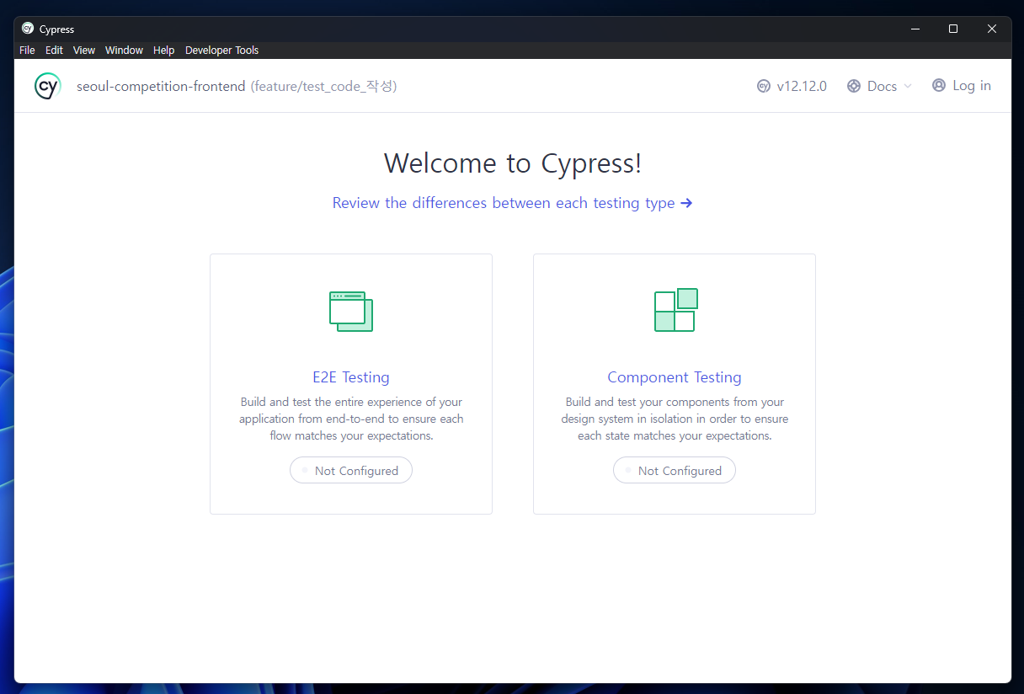Click the Welcome to Cypress! heading
The height and width of the screenshot is (694, 1024).
(x=513, y=163)
